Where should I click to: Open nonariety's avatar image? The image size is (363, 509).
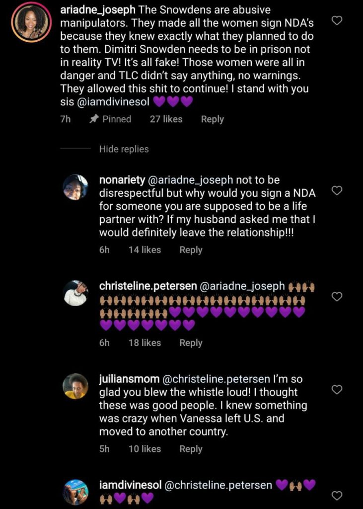pos(75,187)
